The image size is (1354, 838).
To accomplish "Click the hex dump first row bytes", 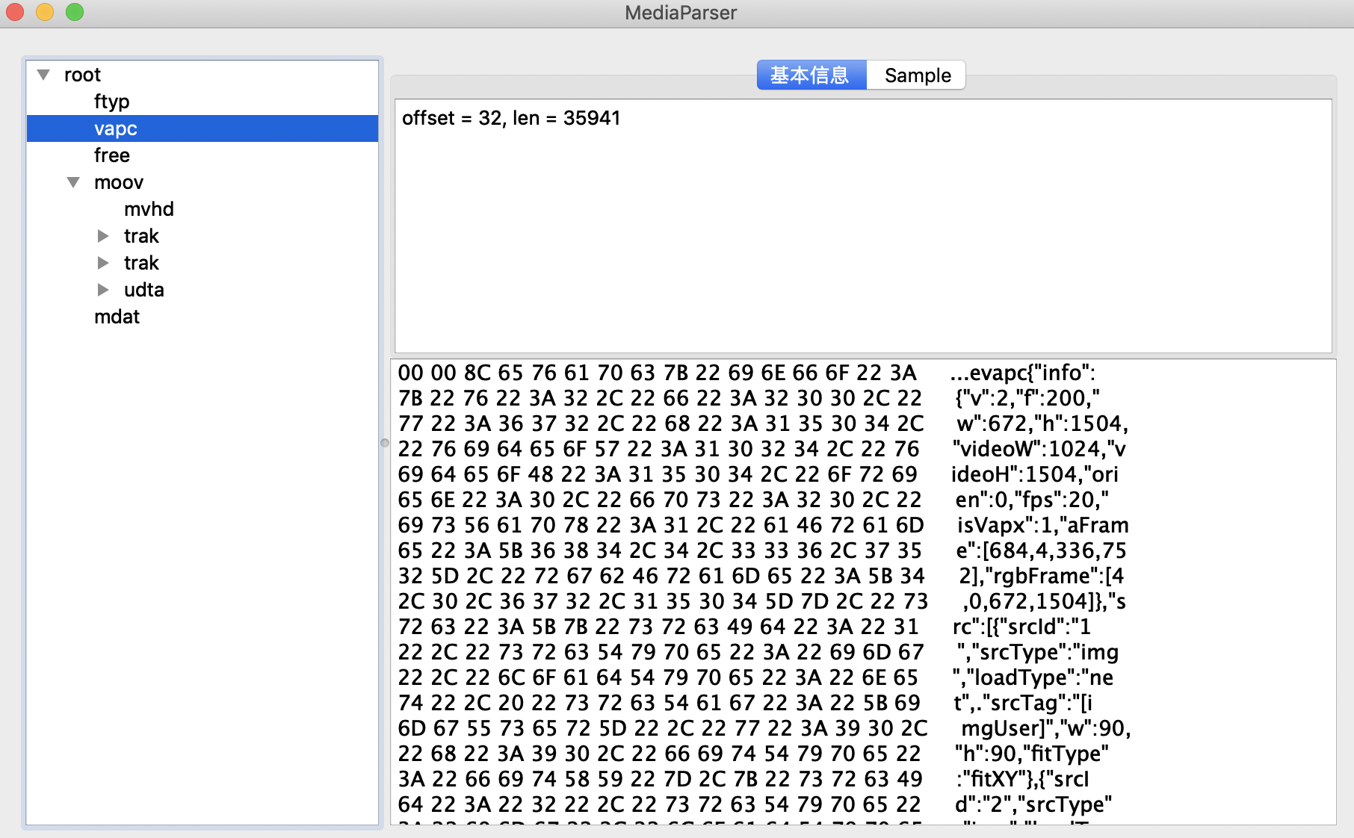I will pos(657,373).
